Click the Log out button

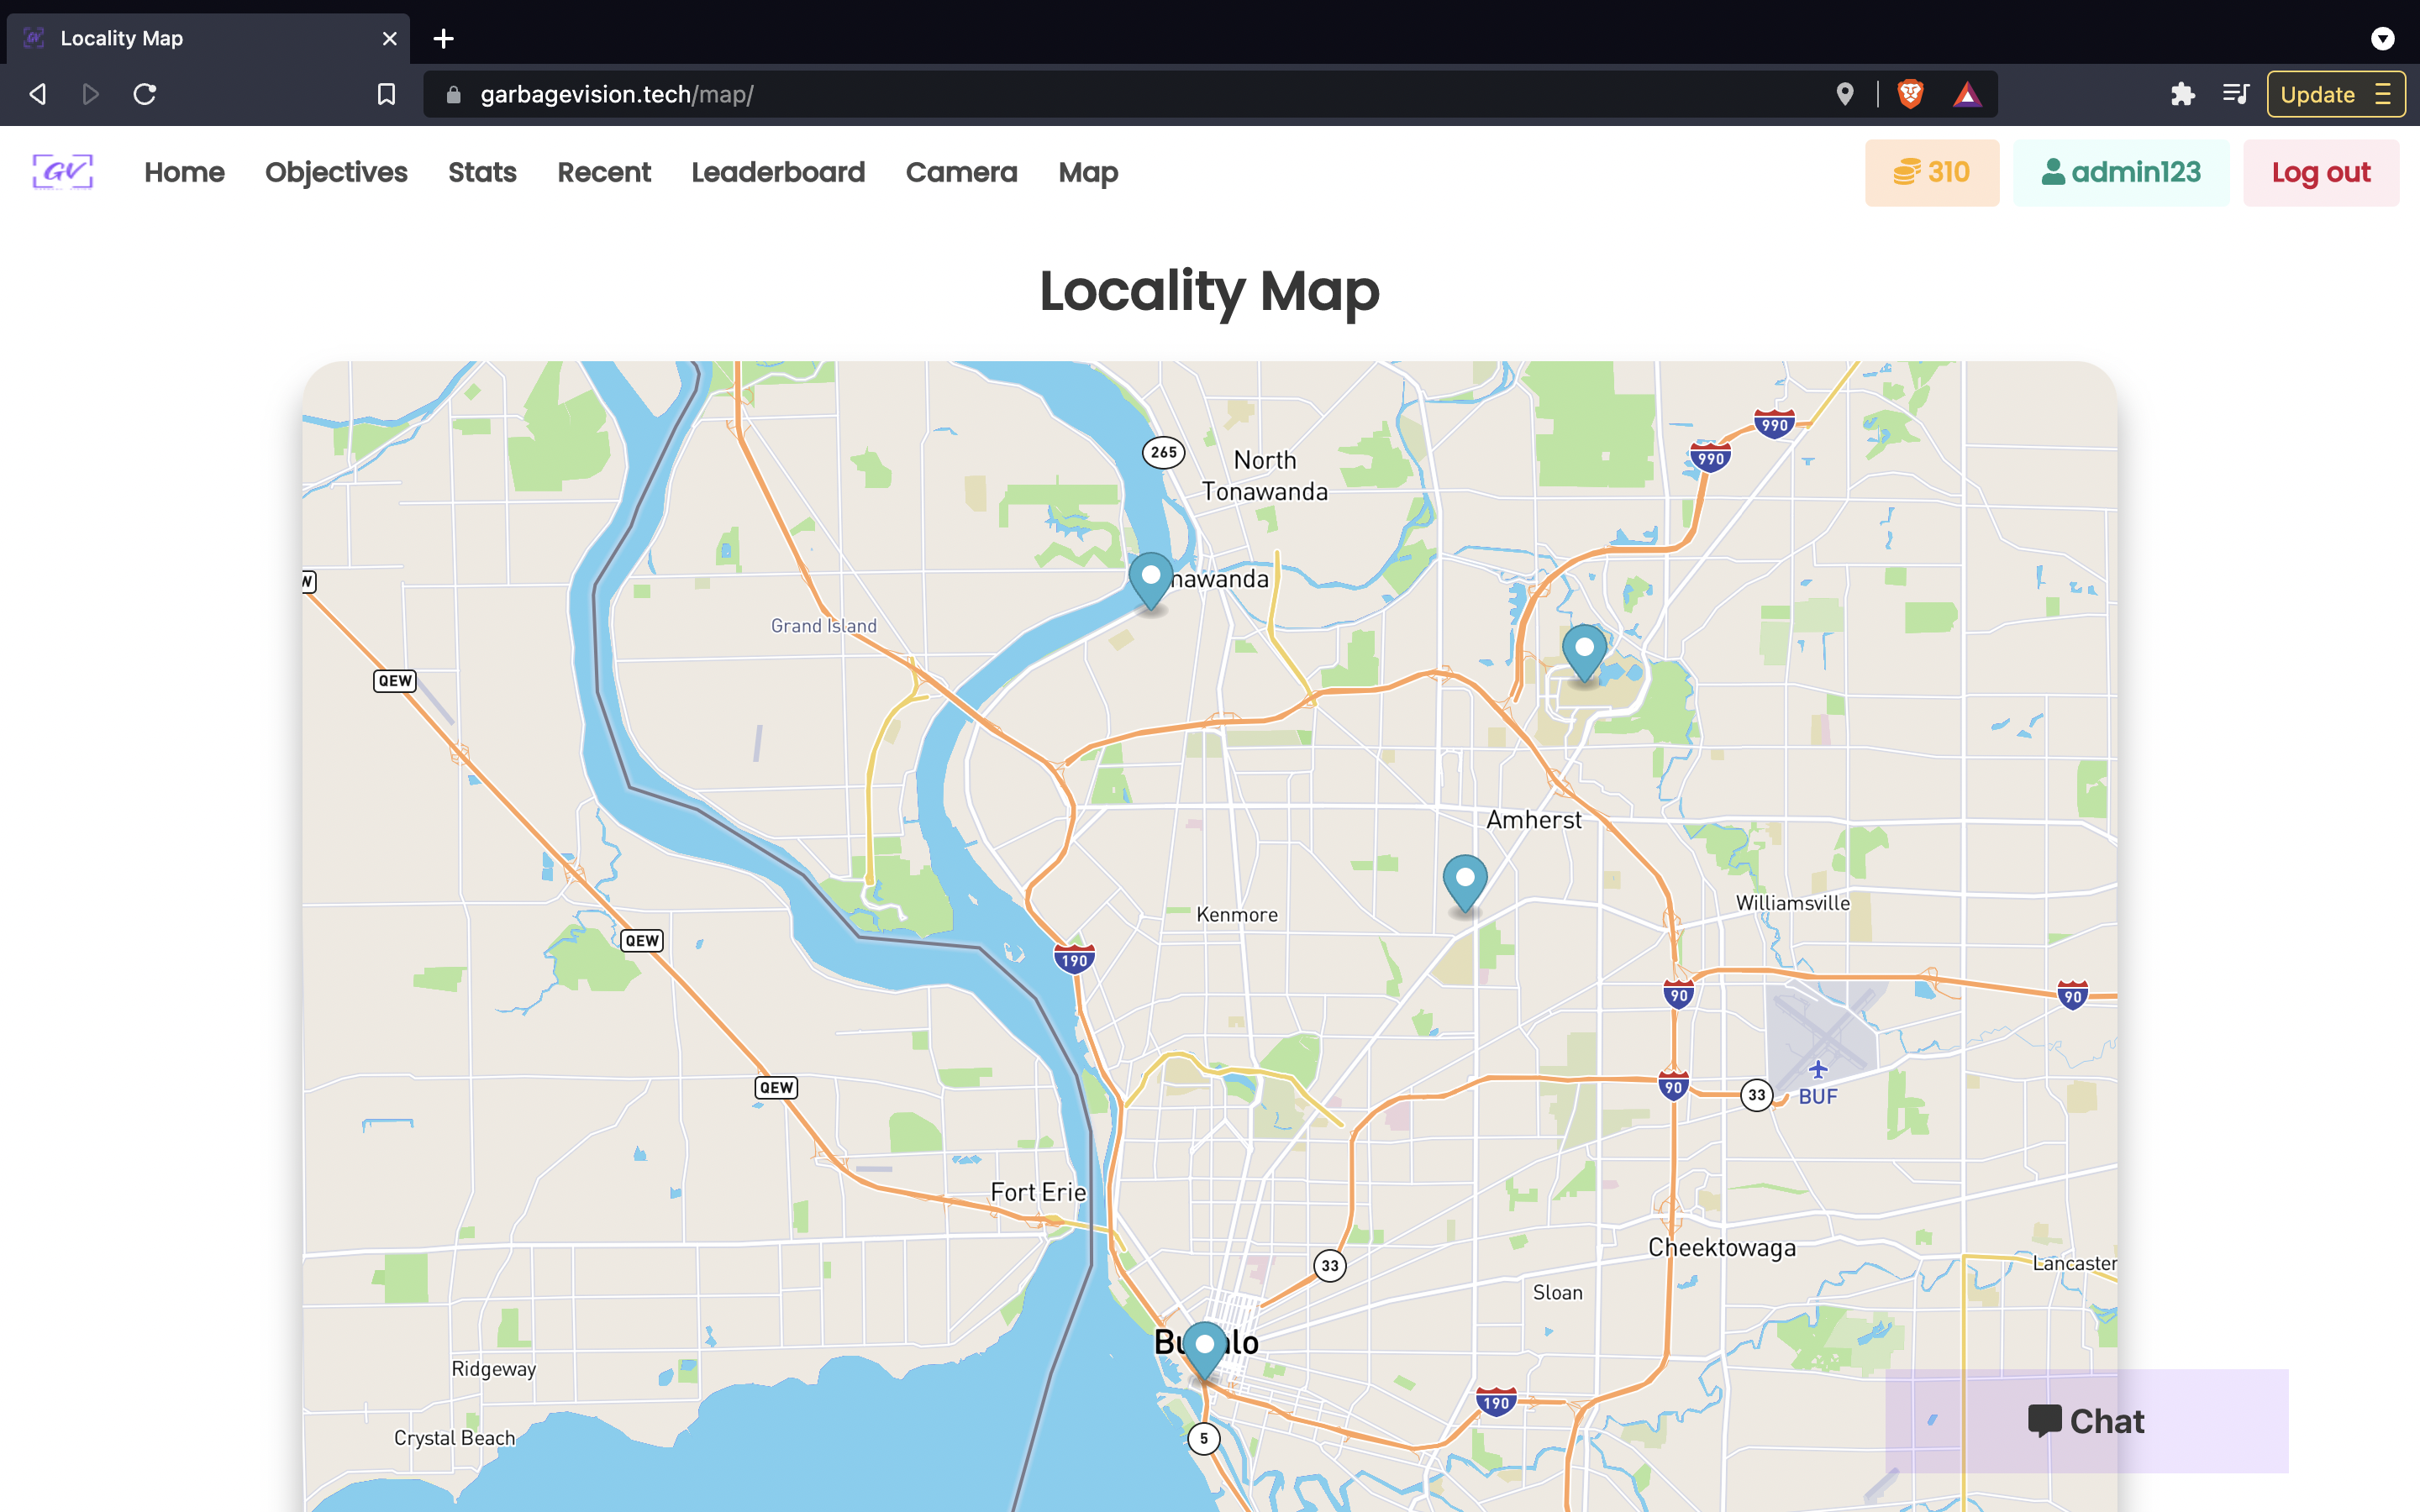click(x=2320, y=172)
